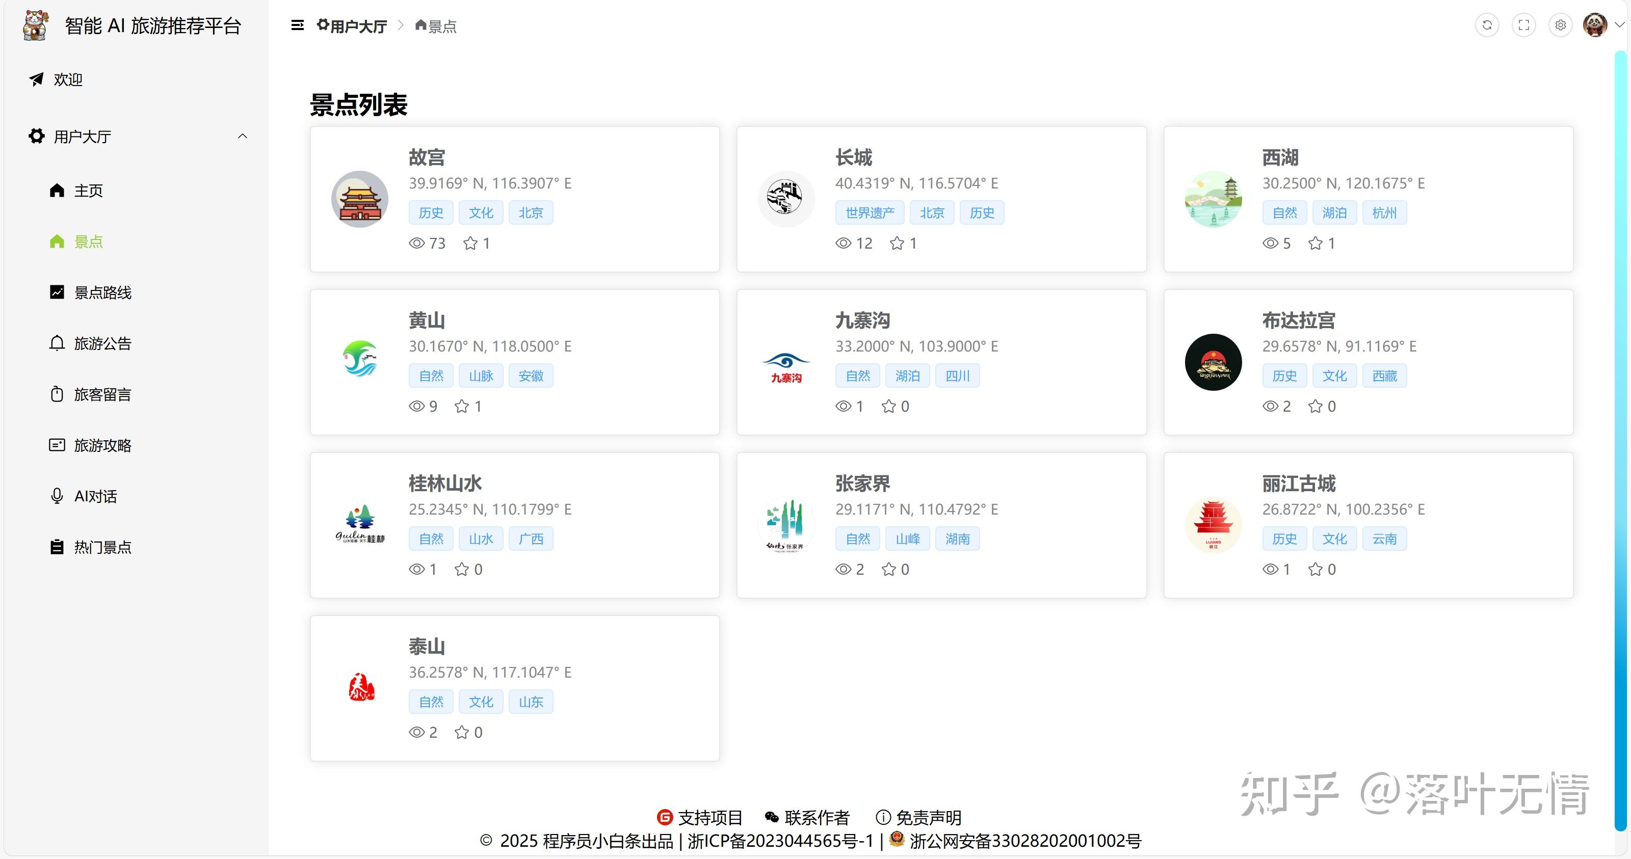Collapse the 用户大厅 sidebar section
Screen dimensions: 1631x859
pos(243,136)
